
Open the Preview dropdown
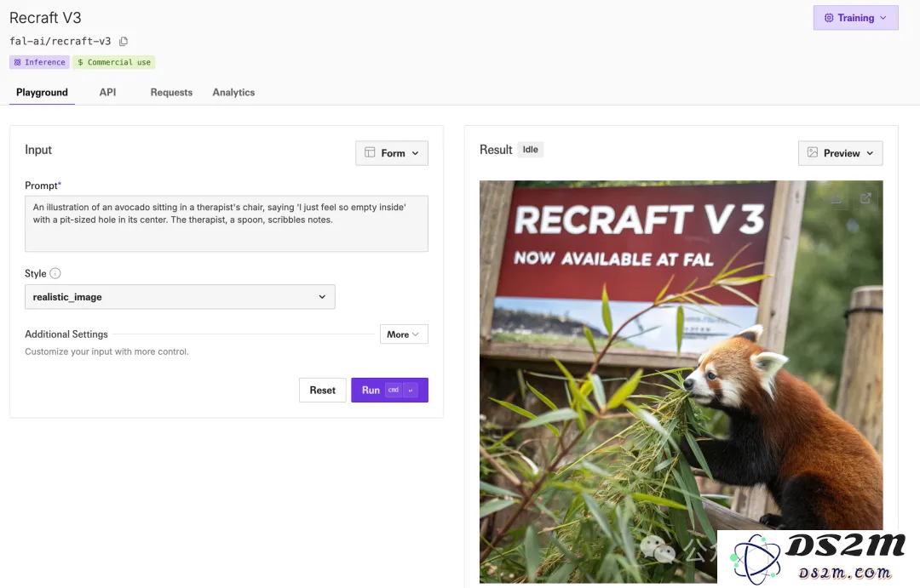[x=840, y=153]
